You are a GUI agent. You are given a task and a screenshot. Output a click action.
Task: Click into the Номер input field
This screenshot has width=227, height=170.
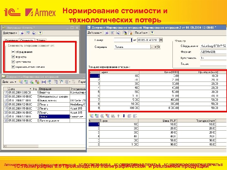[x=123, y=40]
